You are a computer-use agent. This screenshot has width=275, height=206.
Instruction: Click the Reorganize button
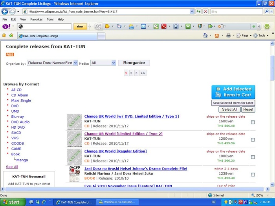click(x=134, y=63)
